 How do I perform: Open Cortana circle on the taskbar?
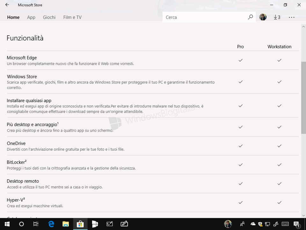coord(21,224)
